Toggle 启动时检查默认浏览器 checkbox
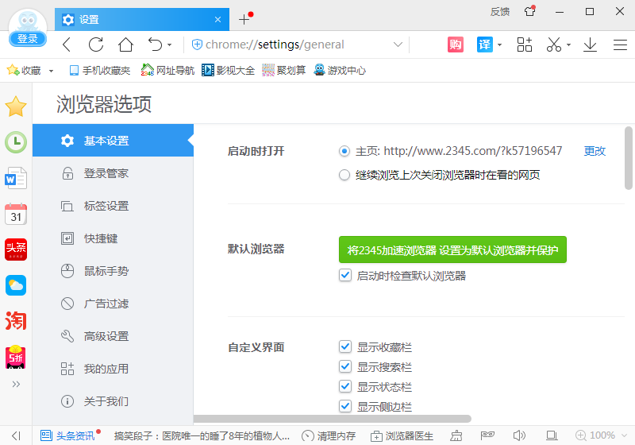 pos(345,275)
